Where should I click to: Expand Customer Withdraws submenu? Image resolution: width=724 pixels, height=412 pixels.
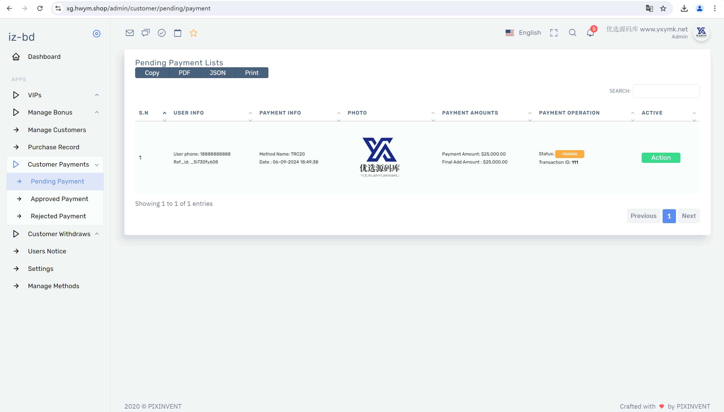(x=59, y=234)
